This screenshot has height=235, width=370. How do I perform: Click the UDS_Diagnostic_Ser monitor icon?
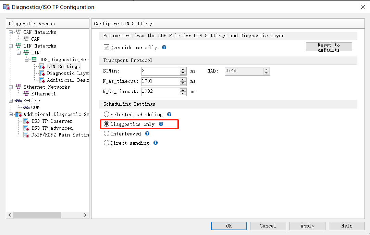[34, 60]
